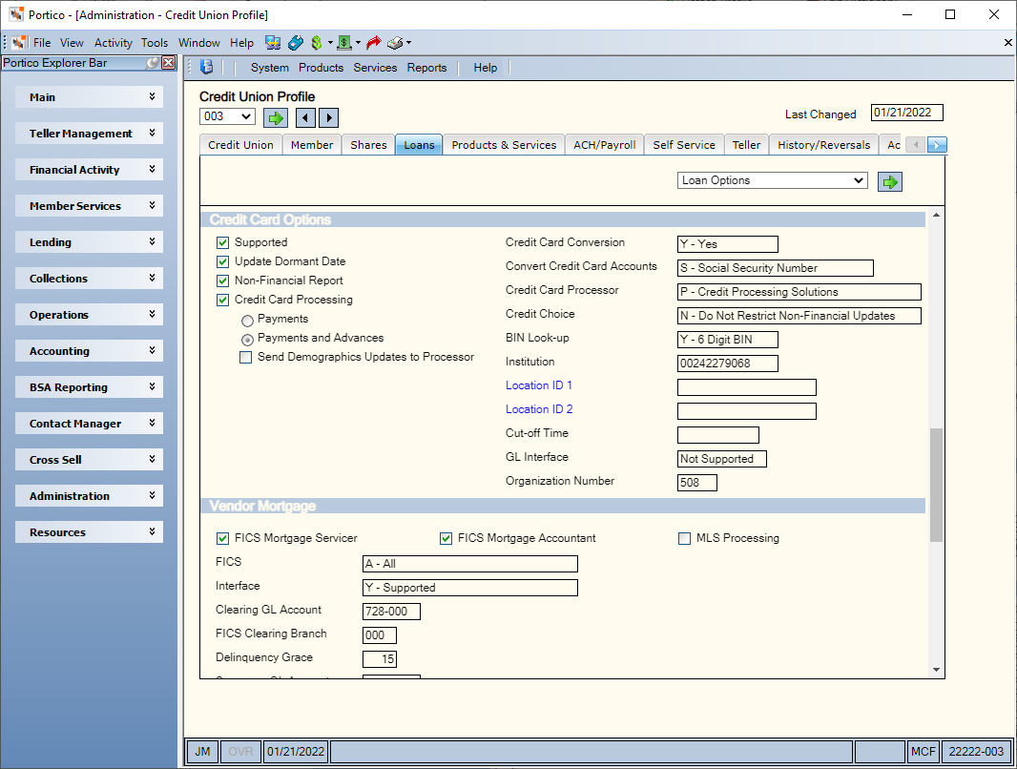Click the Cut-off Time input field
The height and width of the screenshot is (769, 1017).
pyautogui.click(x=718, y=435)
